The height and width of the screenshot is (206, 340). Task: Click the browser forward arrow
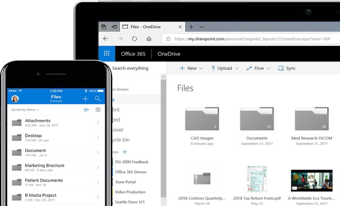pos(120,38)
